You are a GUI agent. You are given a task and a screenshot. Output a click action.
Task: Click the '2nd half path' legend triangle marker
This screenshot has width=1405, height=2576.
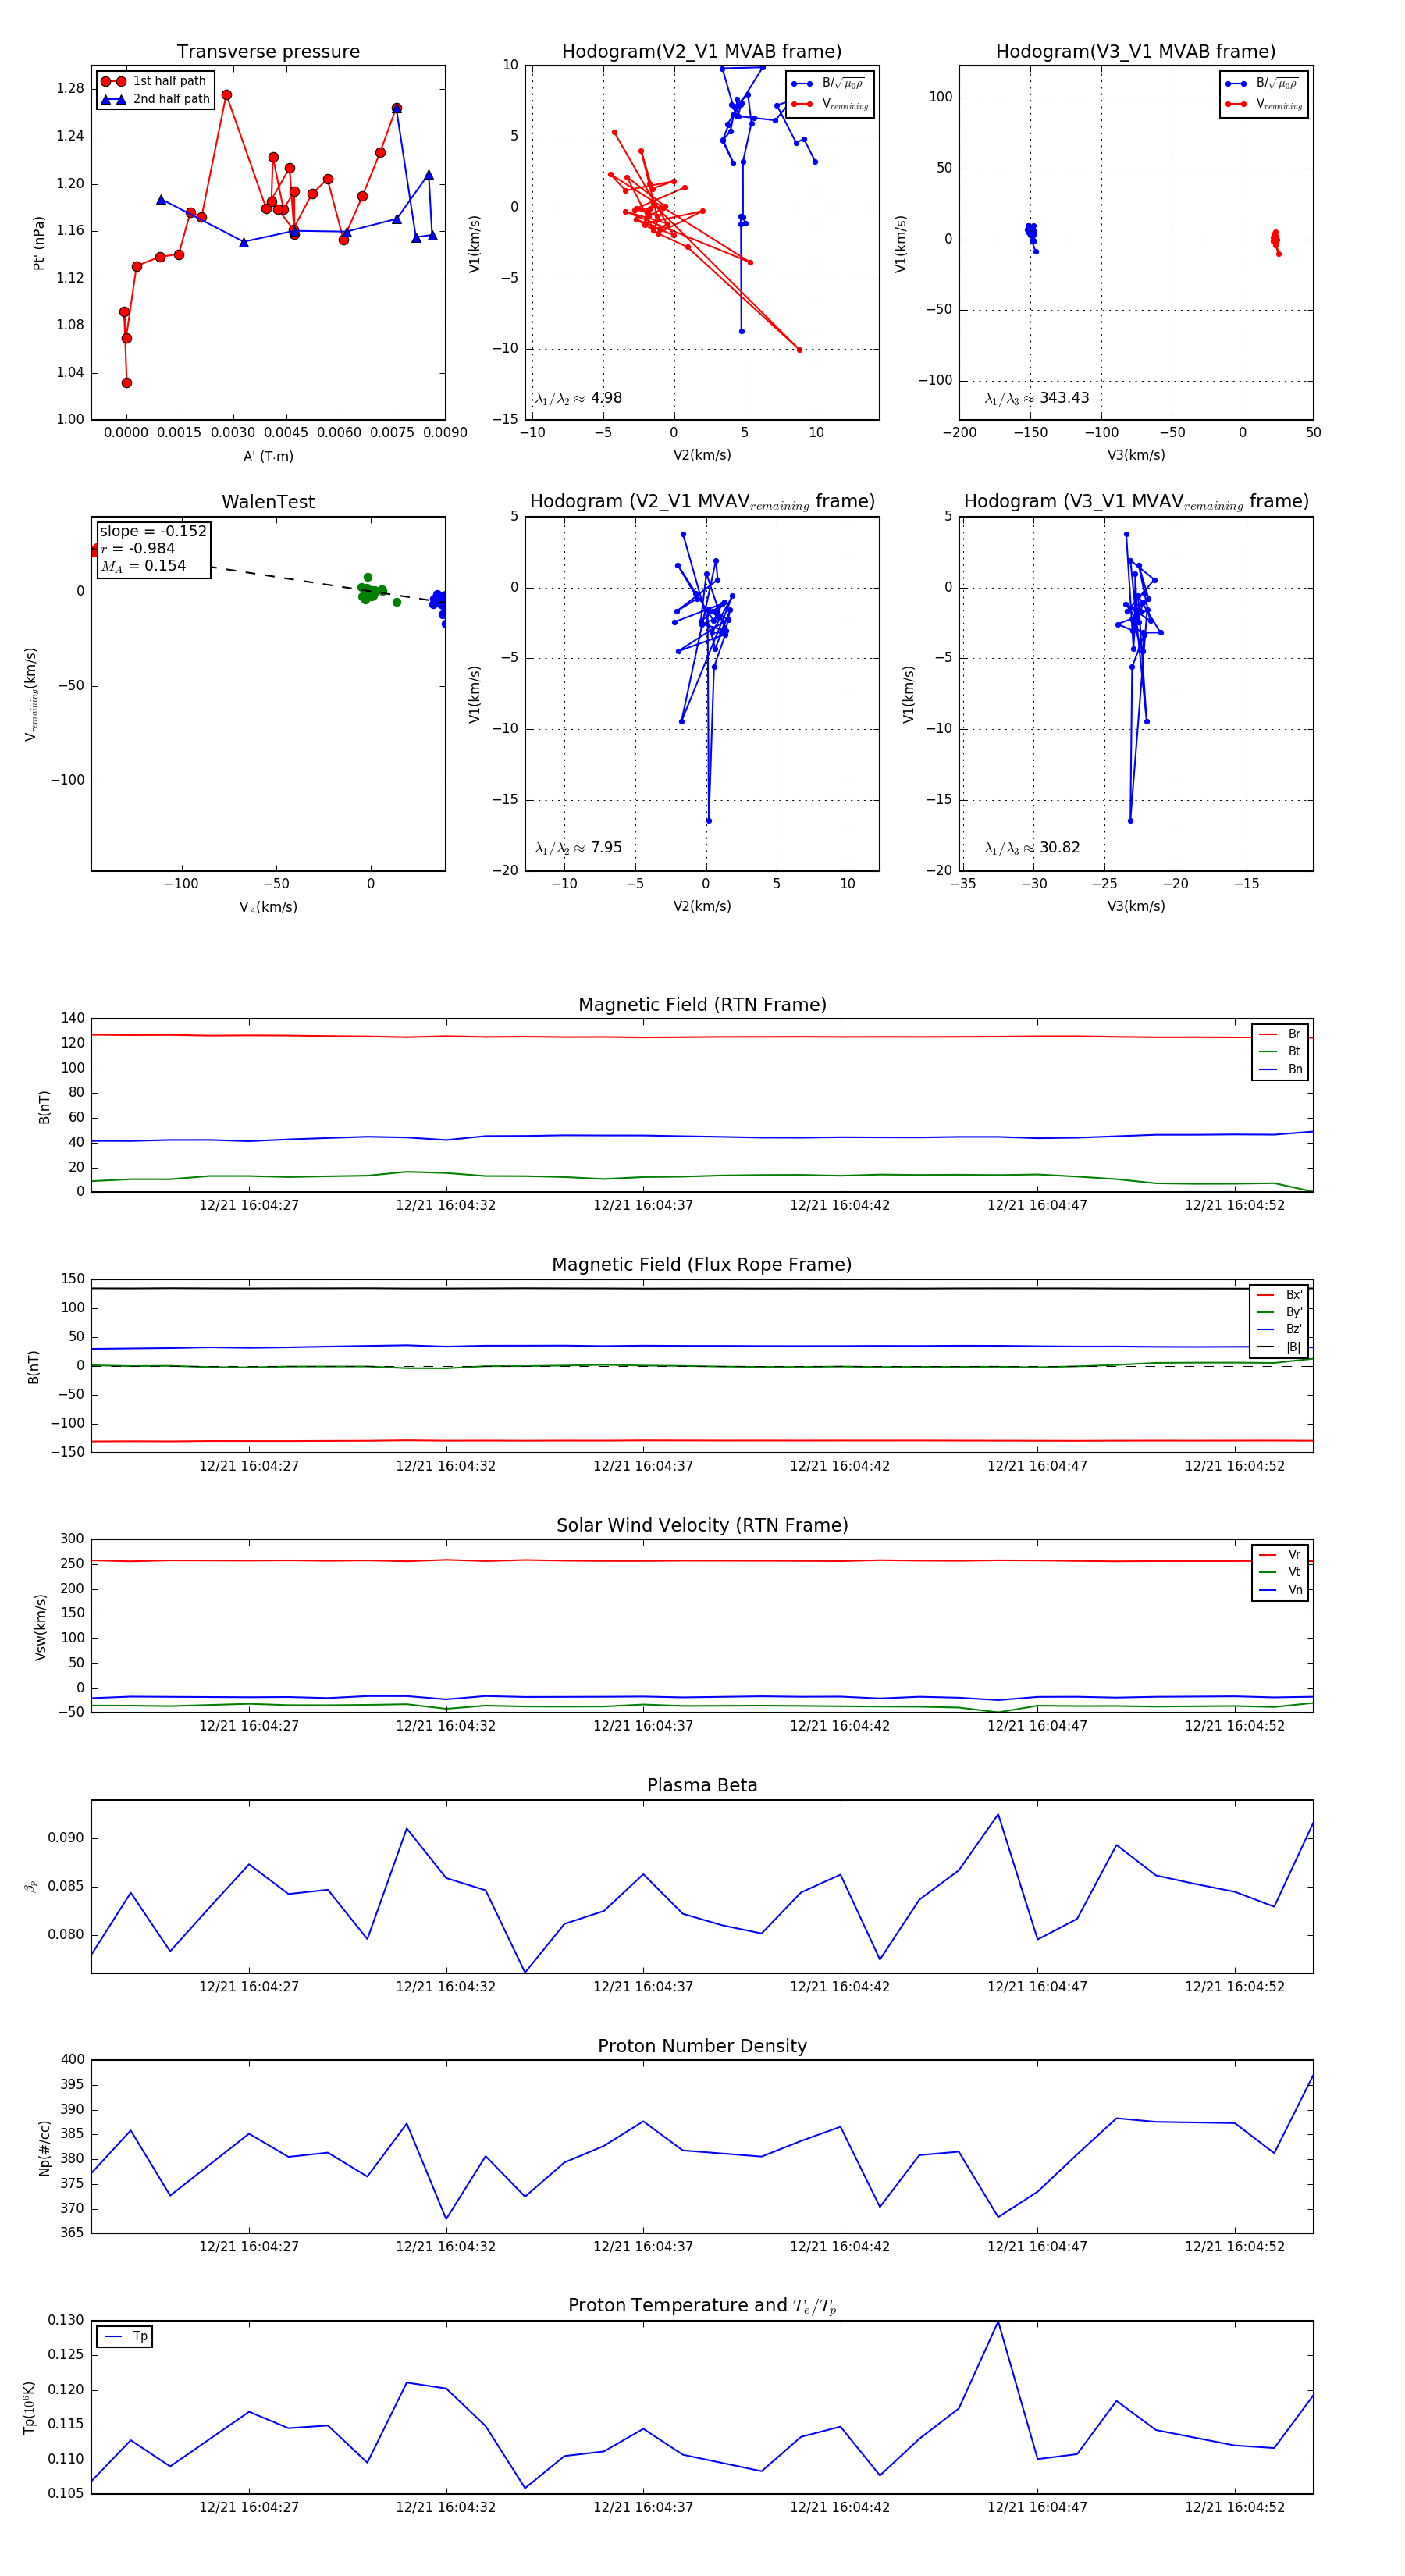coord(113,99)
